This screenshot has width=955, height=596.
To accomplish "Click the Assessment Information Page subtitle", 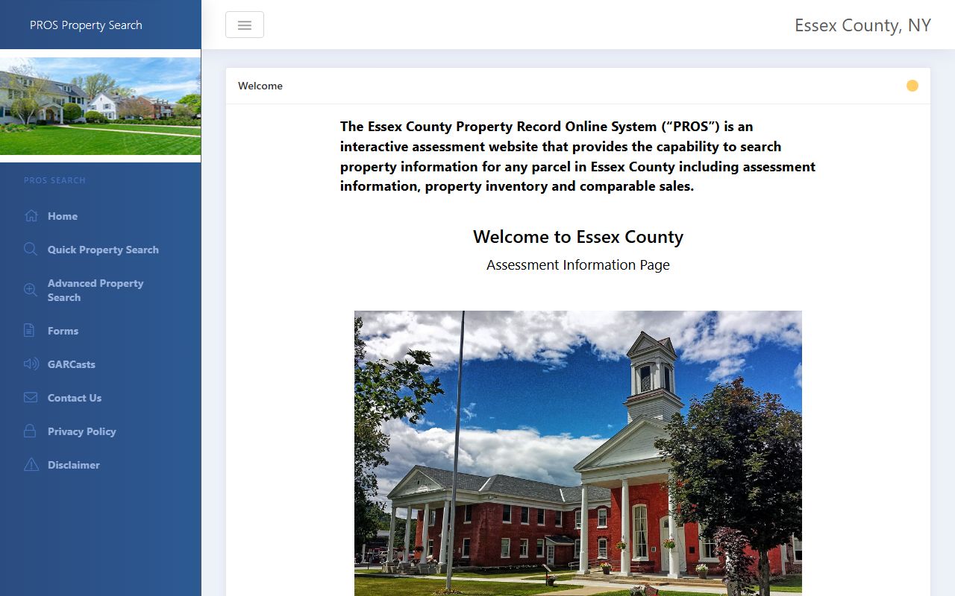I will point(578,265).
